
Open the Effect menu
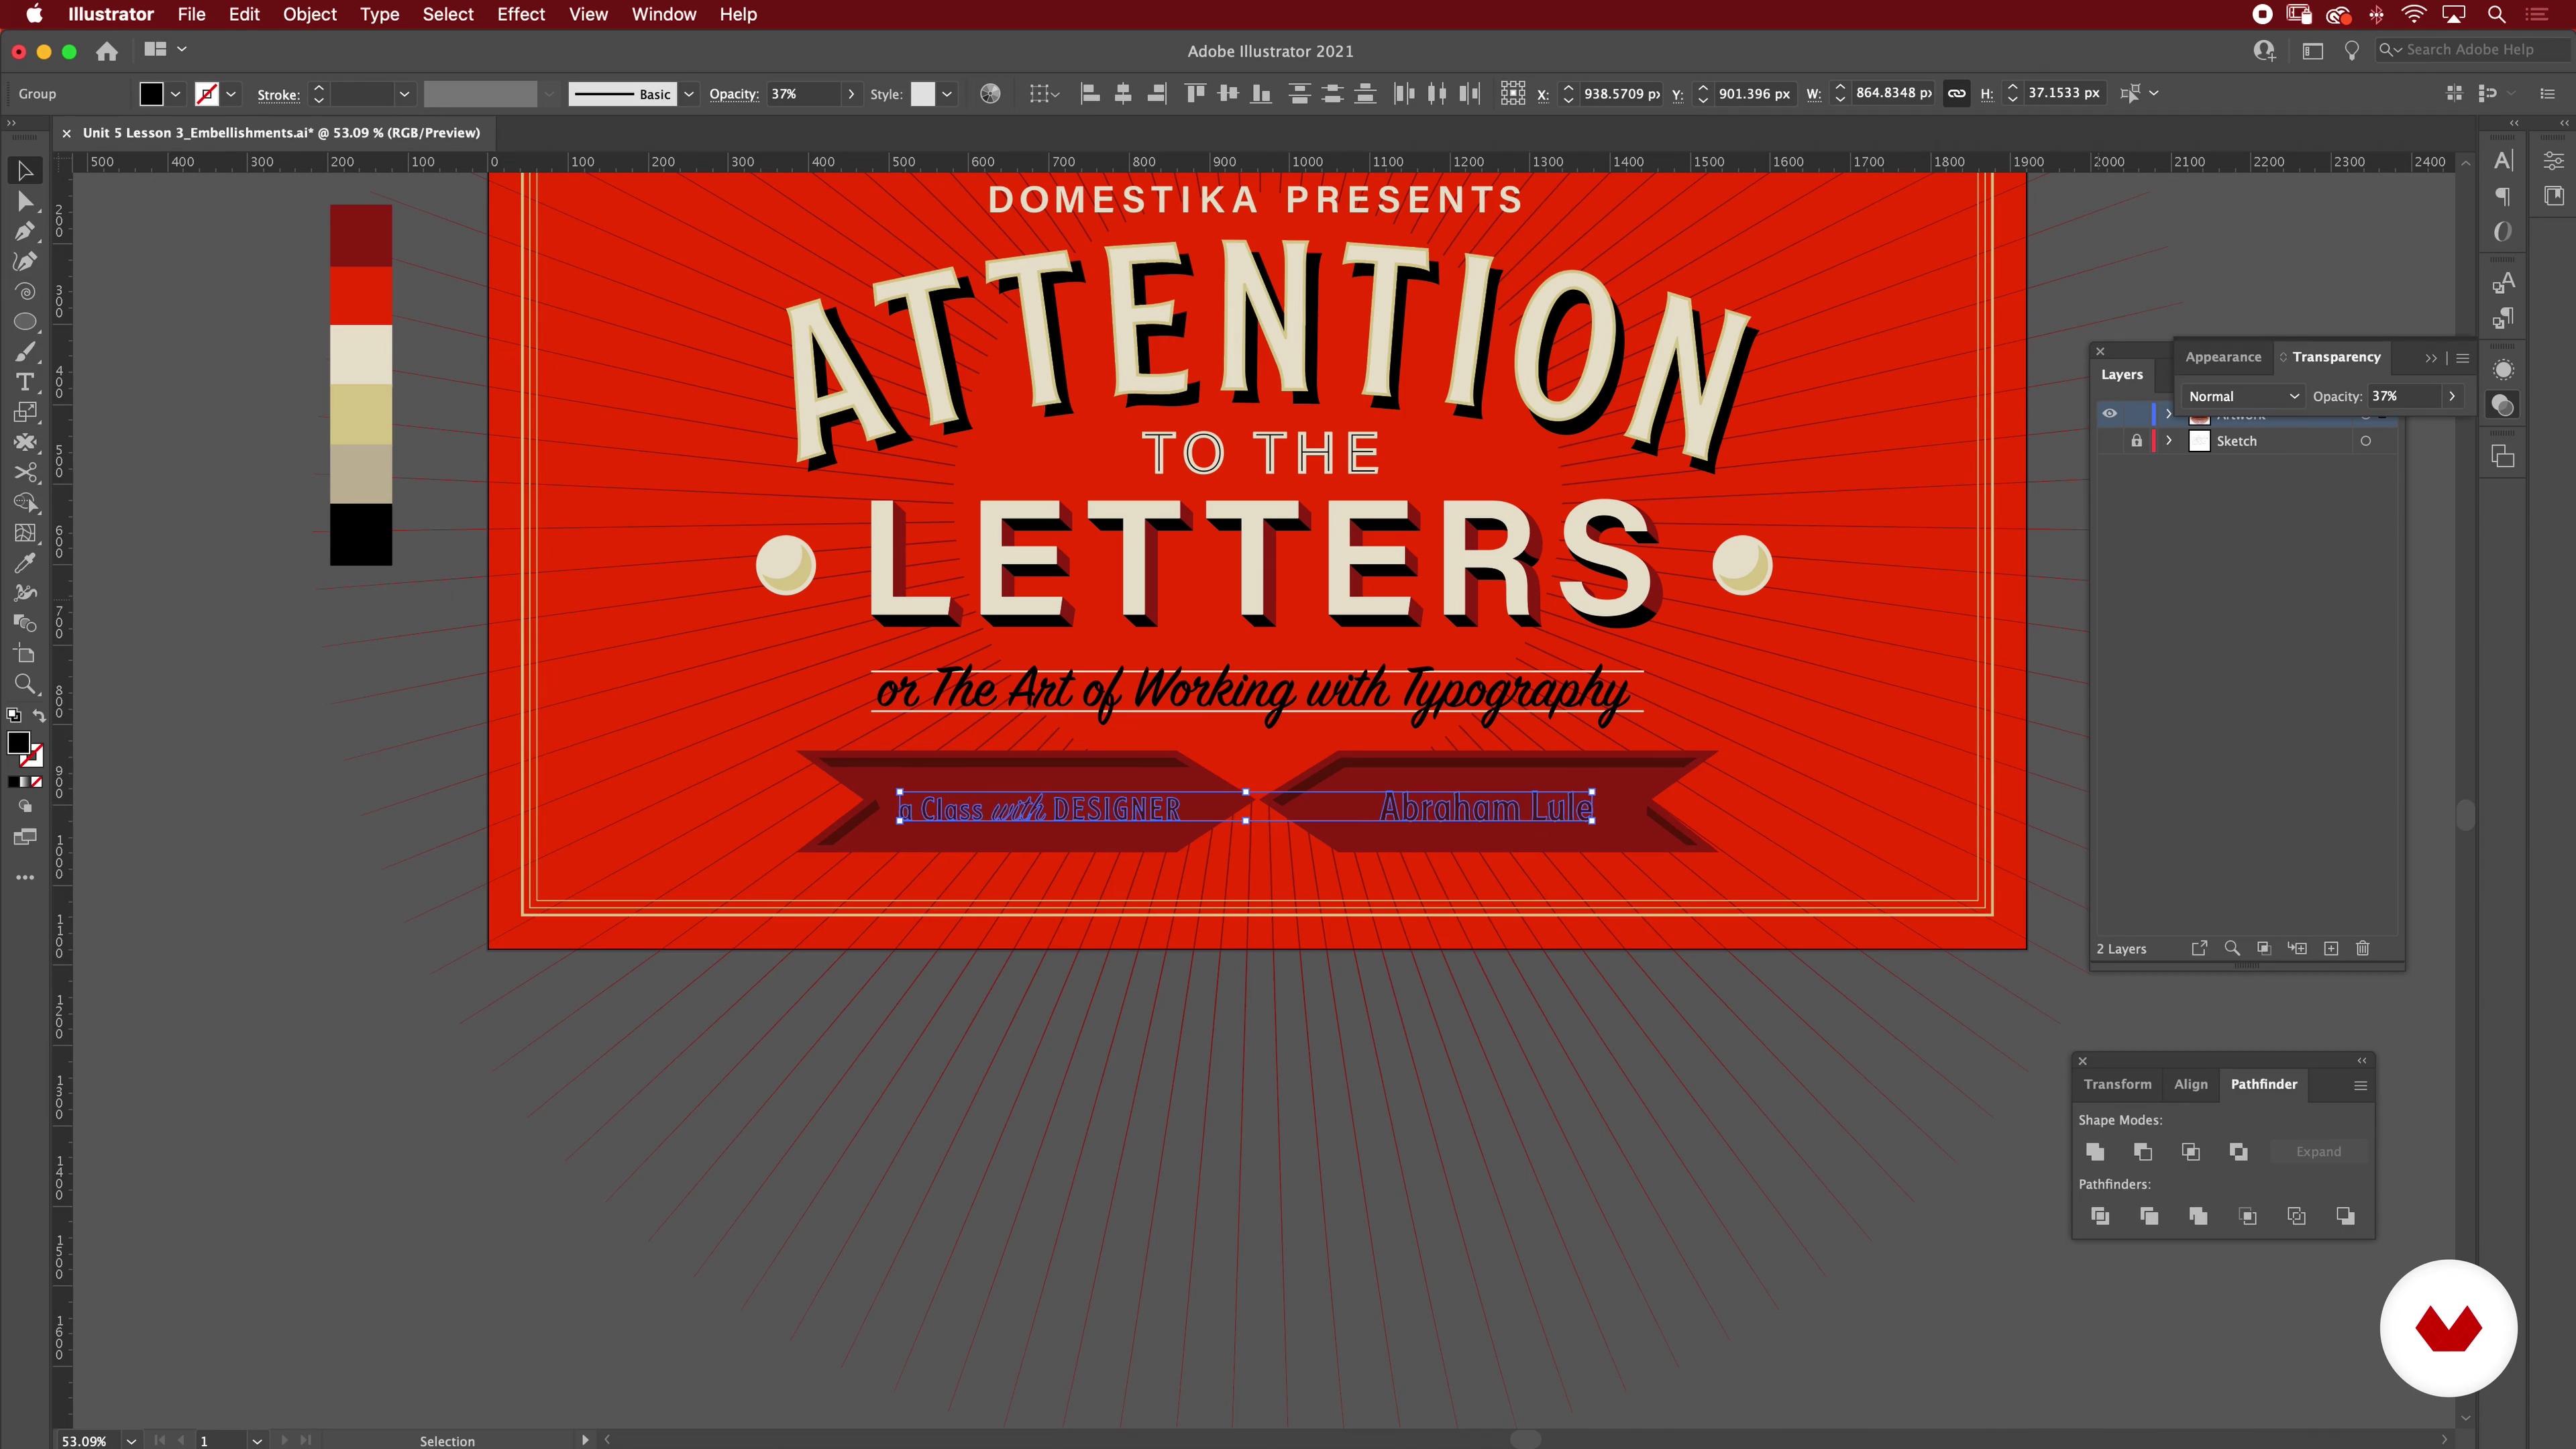pos(521,14)
